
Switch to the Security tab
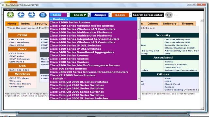click(40, 24)
